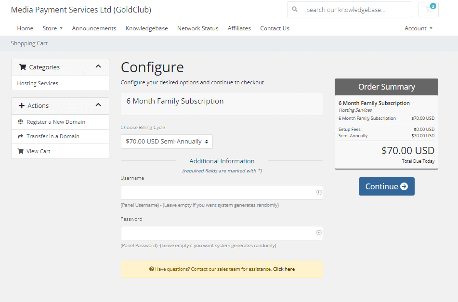The width and height of the screenshot is (458, 302).
Task: Focus the Username input field
Action: pos(217,193)
